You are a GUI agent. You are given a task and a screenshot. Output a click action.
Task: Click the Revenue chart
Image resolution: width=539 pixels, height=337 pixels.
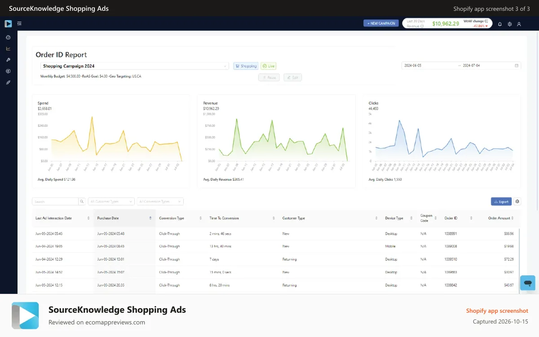[x=276, y=141]
